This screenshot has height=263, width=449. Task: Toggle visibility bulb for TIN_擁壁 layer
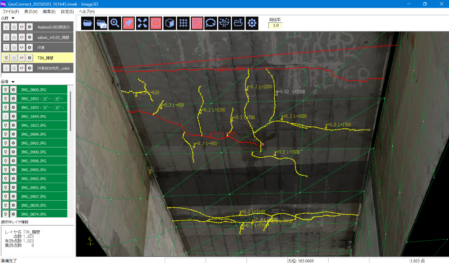point(6,57)
